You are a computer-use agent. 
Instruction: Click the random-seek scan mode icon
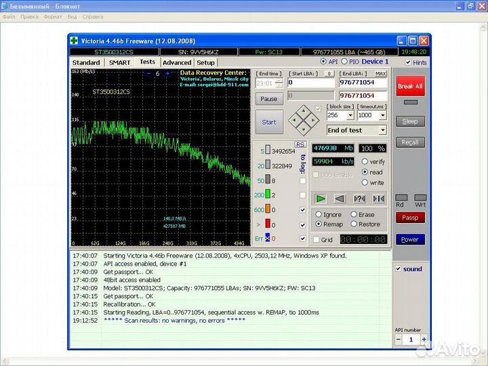(x=359, y=199)
